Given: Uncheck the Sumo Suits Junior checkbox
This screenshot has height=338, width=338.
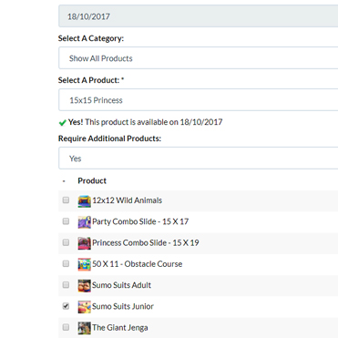Looking at the screenshot, I should (66, 306).
